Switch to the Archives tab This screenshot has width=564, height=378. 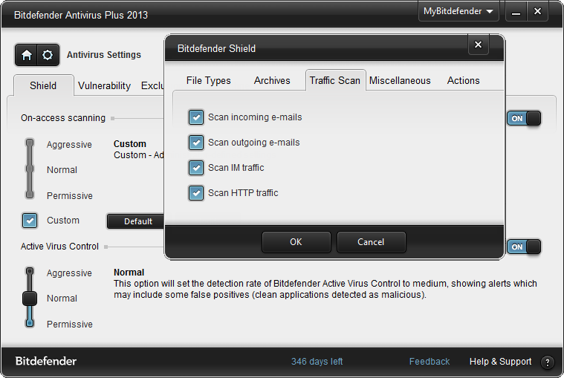[272, 80]
